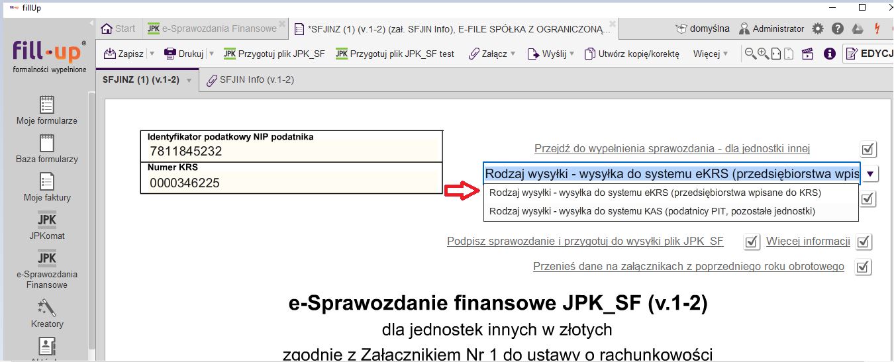Switch to SFJIN Info (v.1-2) tab

coord(250,79)
